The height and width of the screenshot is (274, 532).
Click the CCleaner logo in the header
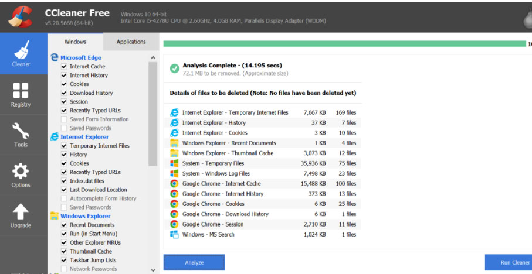[21, 16]
